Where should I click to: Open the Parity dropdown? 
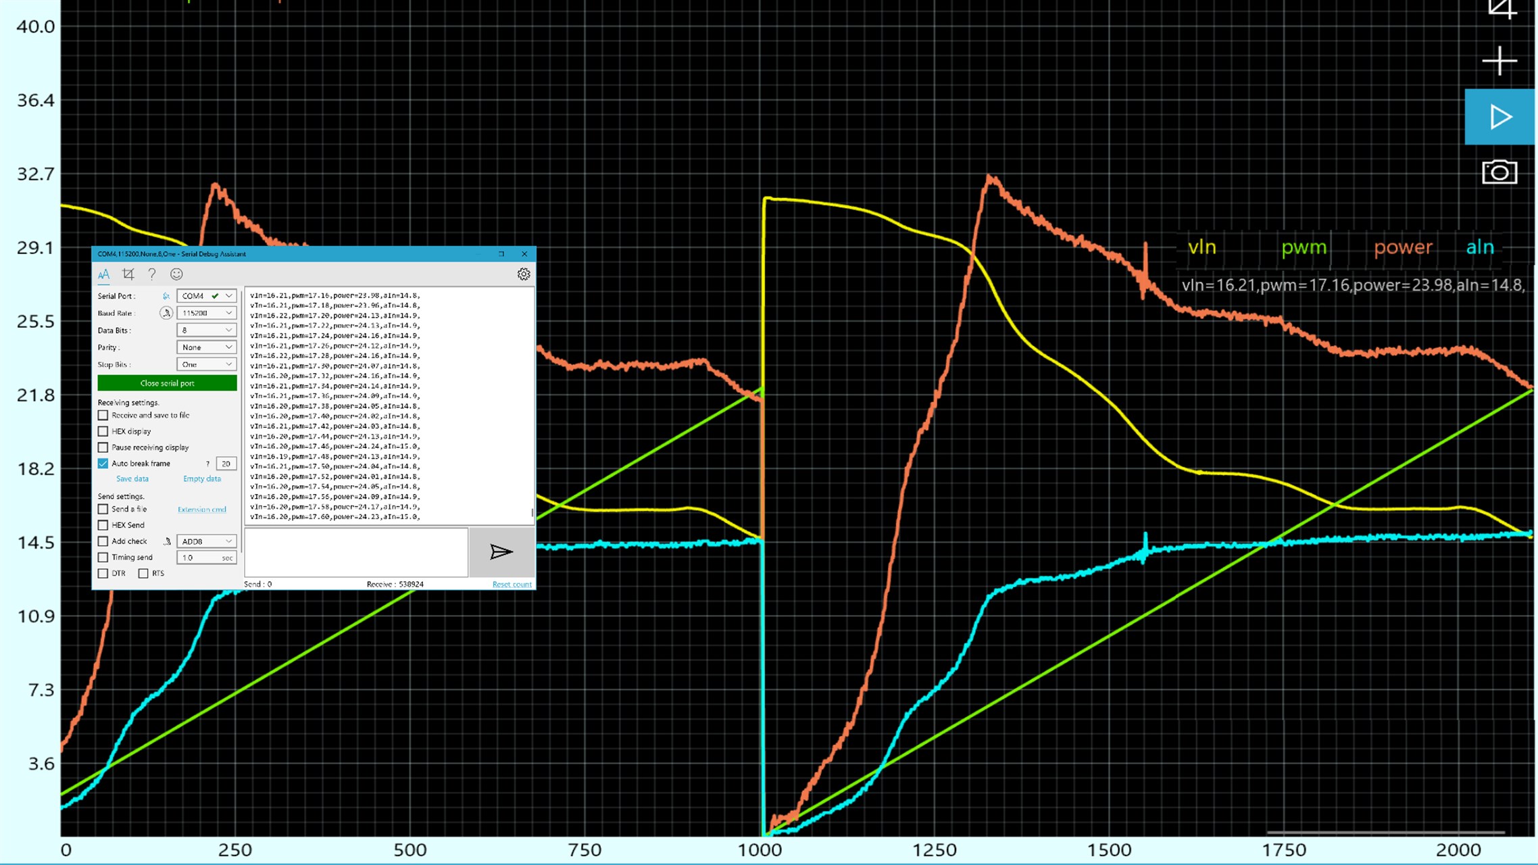tap(206, 347)
